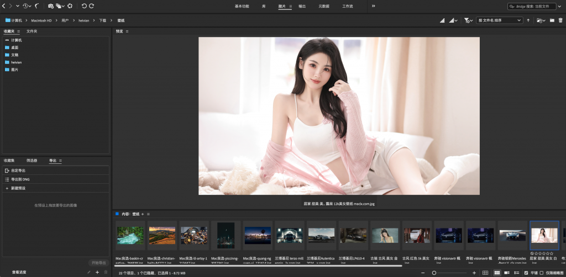Open the refine stacked-pages dropdown
Screen dimensions: 566x277
(x=60, y=6)
